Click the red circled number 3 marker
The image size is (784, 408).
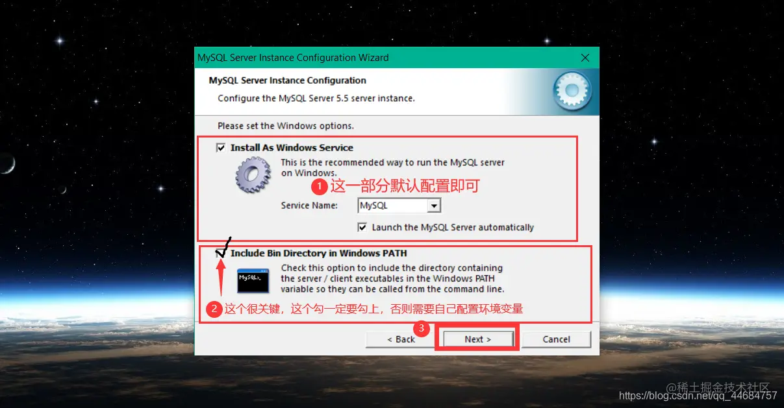(421, 328)
